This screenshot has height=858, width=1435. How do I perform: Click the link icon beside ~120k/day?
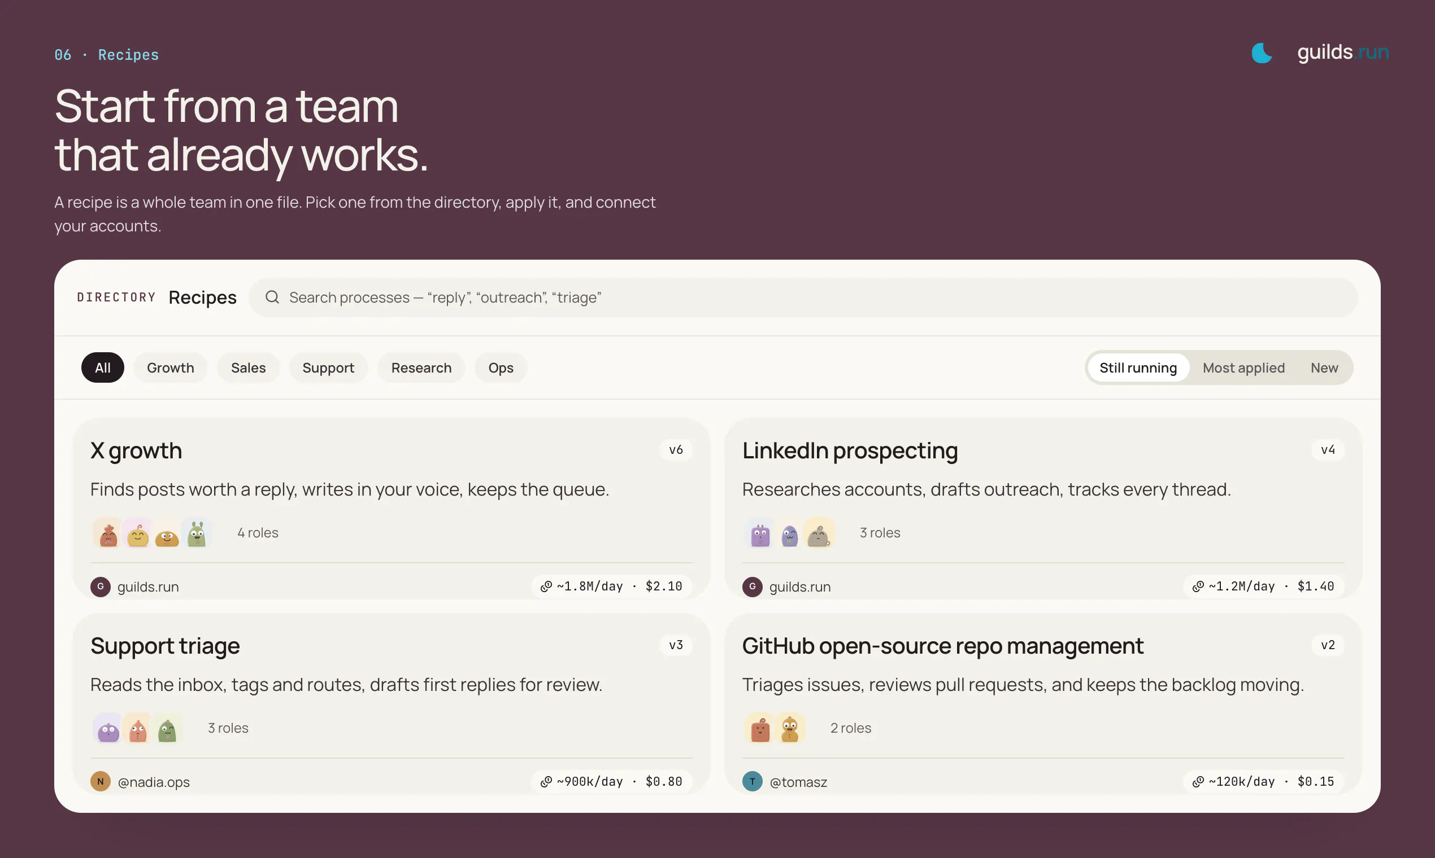[x=1198, y=782]
